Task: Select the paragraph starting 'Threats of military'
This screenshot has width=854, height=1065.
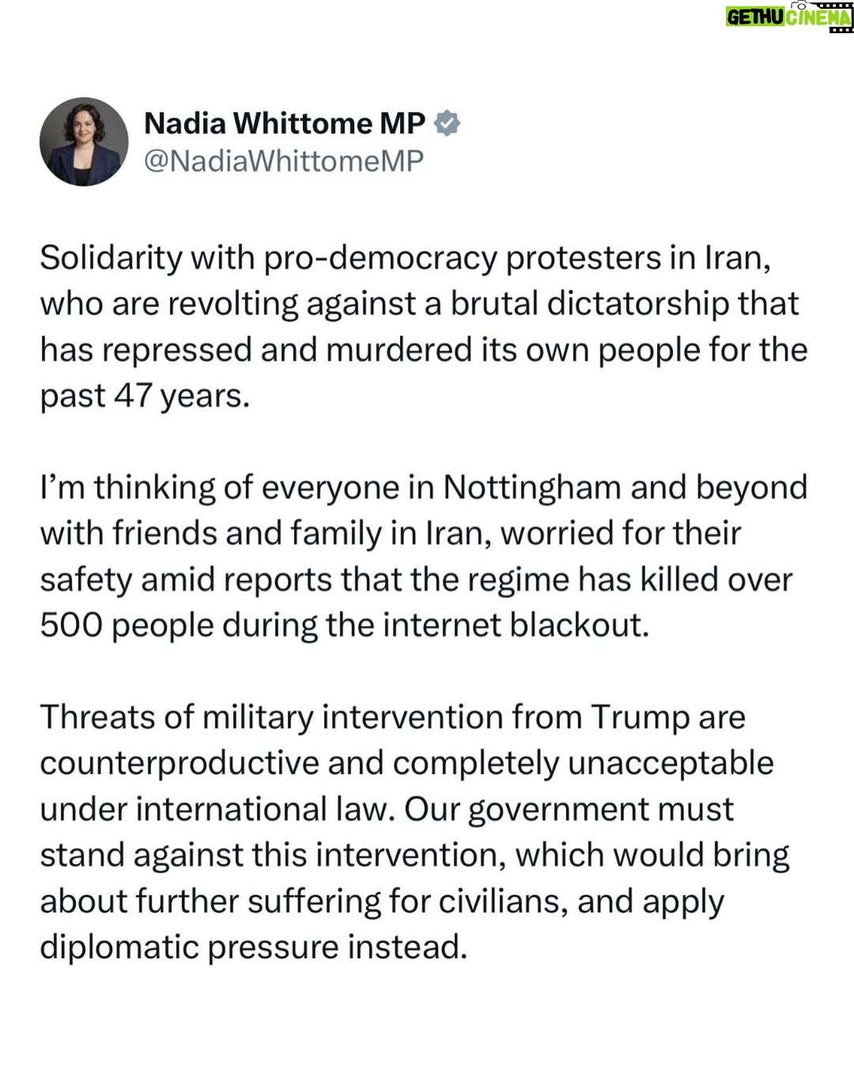Action: click(414, 832)
